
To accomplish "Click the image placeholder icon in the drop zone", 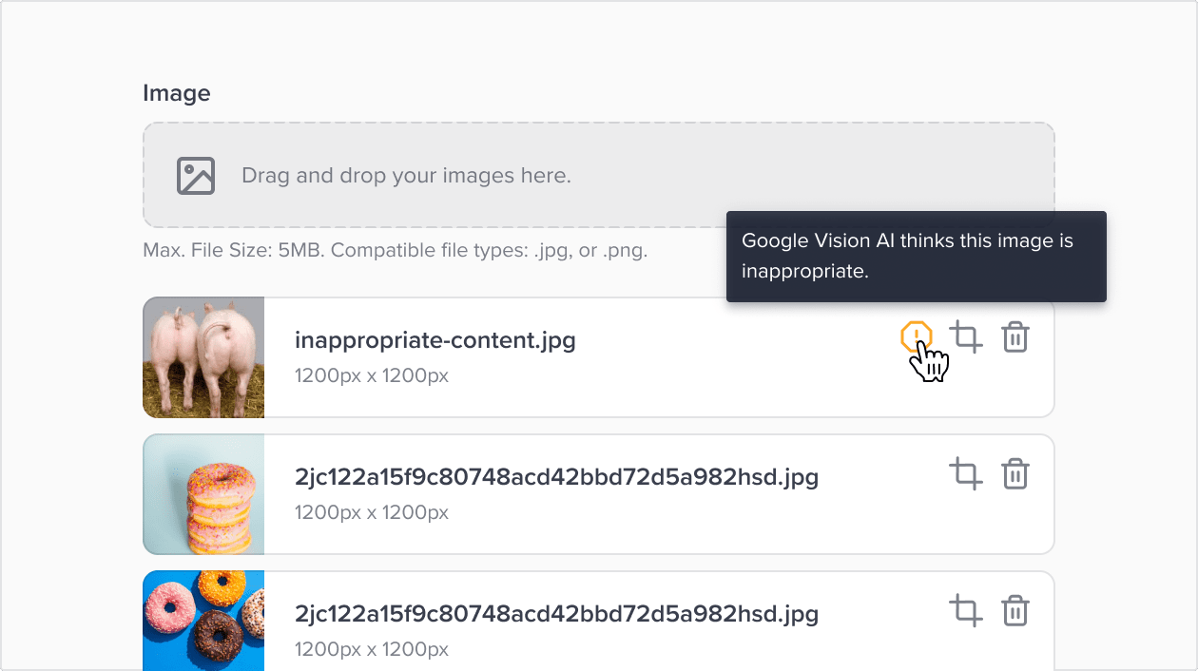I will (195, 175).
